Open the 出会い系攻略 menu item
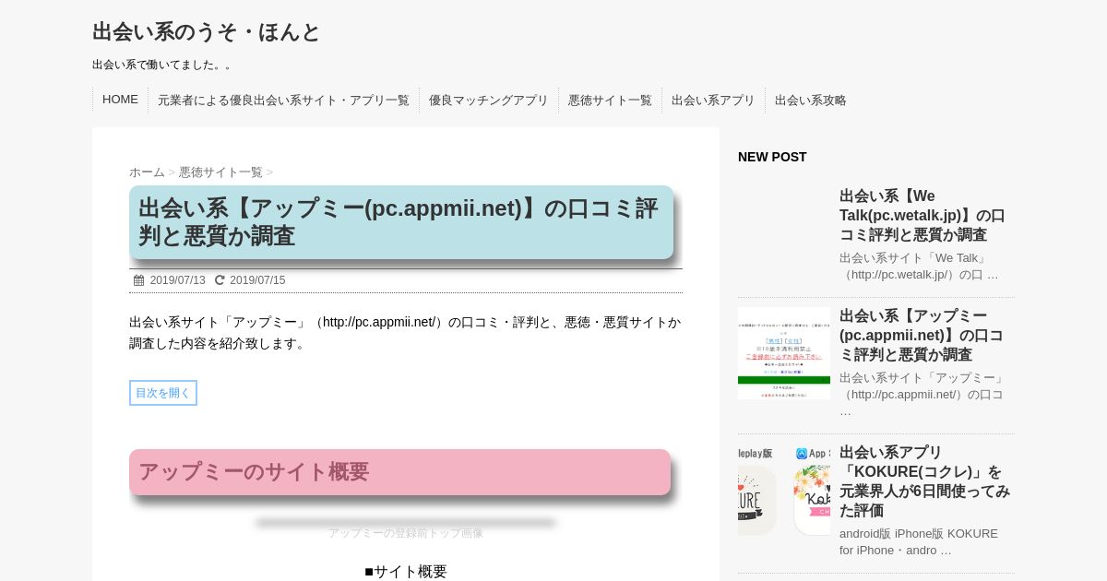The image size is (1107, 581). pos(811,100)
